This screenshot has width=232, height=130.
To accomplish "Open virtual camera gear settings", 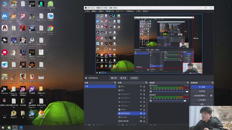I will point(211,96).
